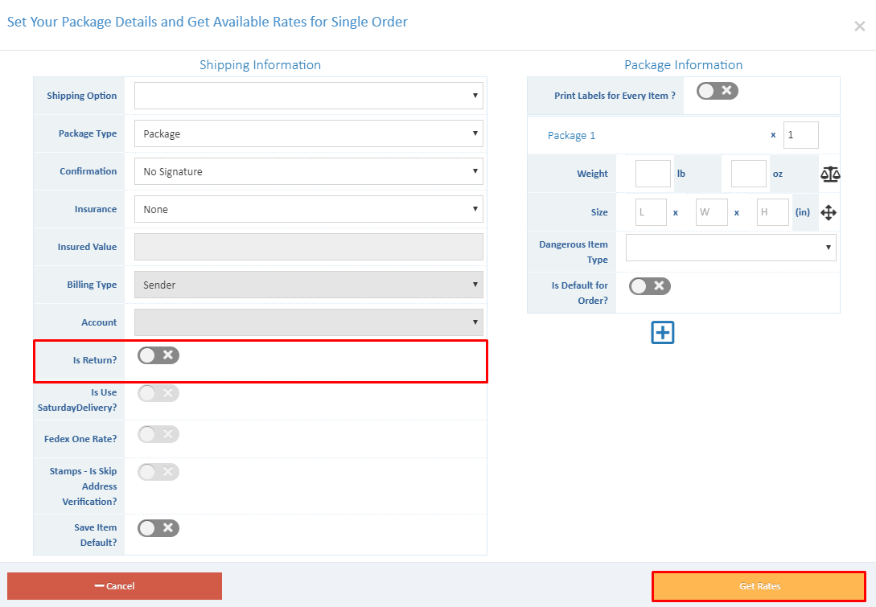Select the Package 1 label link
The image size is (876, 607).
tap(571, 134)
